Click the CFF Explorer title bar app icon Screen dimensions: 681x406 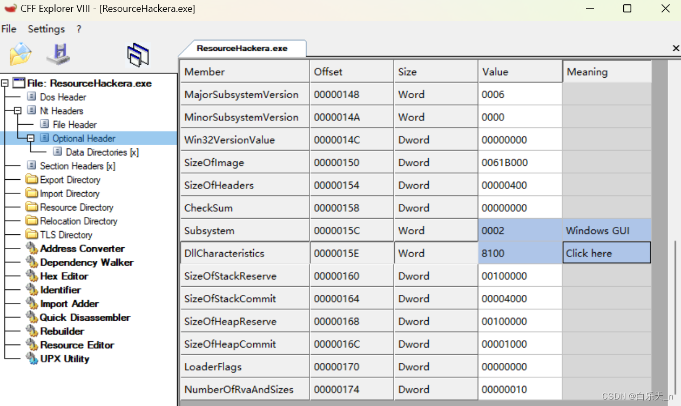pos(10,9)
